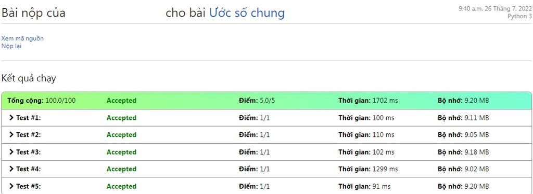Click the Kết quả chạy heading

click(x=29, y=78)
